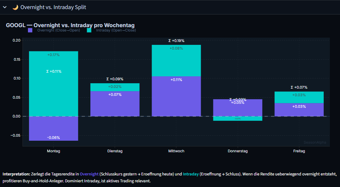Click the +0.11% value on Mittwoch bar

176,80
